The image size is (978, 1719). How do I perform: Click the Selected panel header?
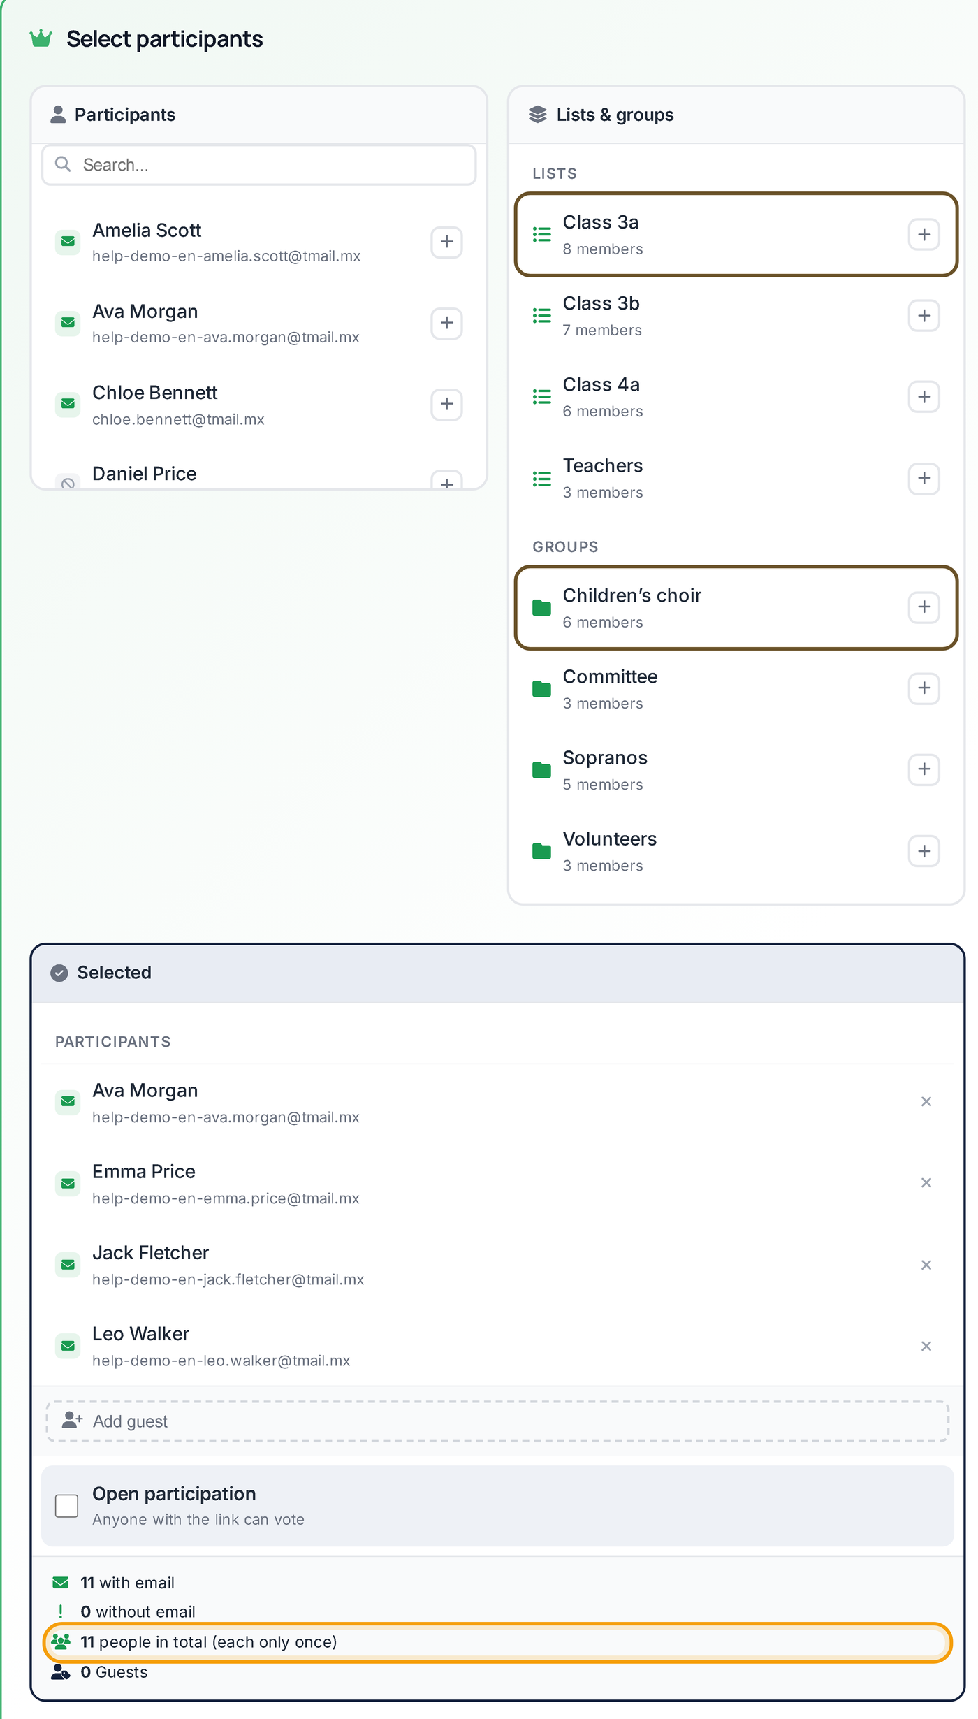(497, 973)
